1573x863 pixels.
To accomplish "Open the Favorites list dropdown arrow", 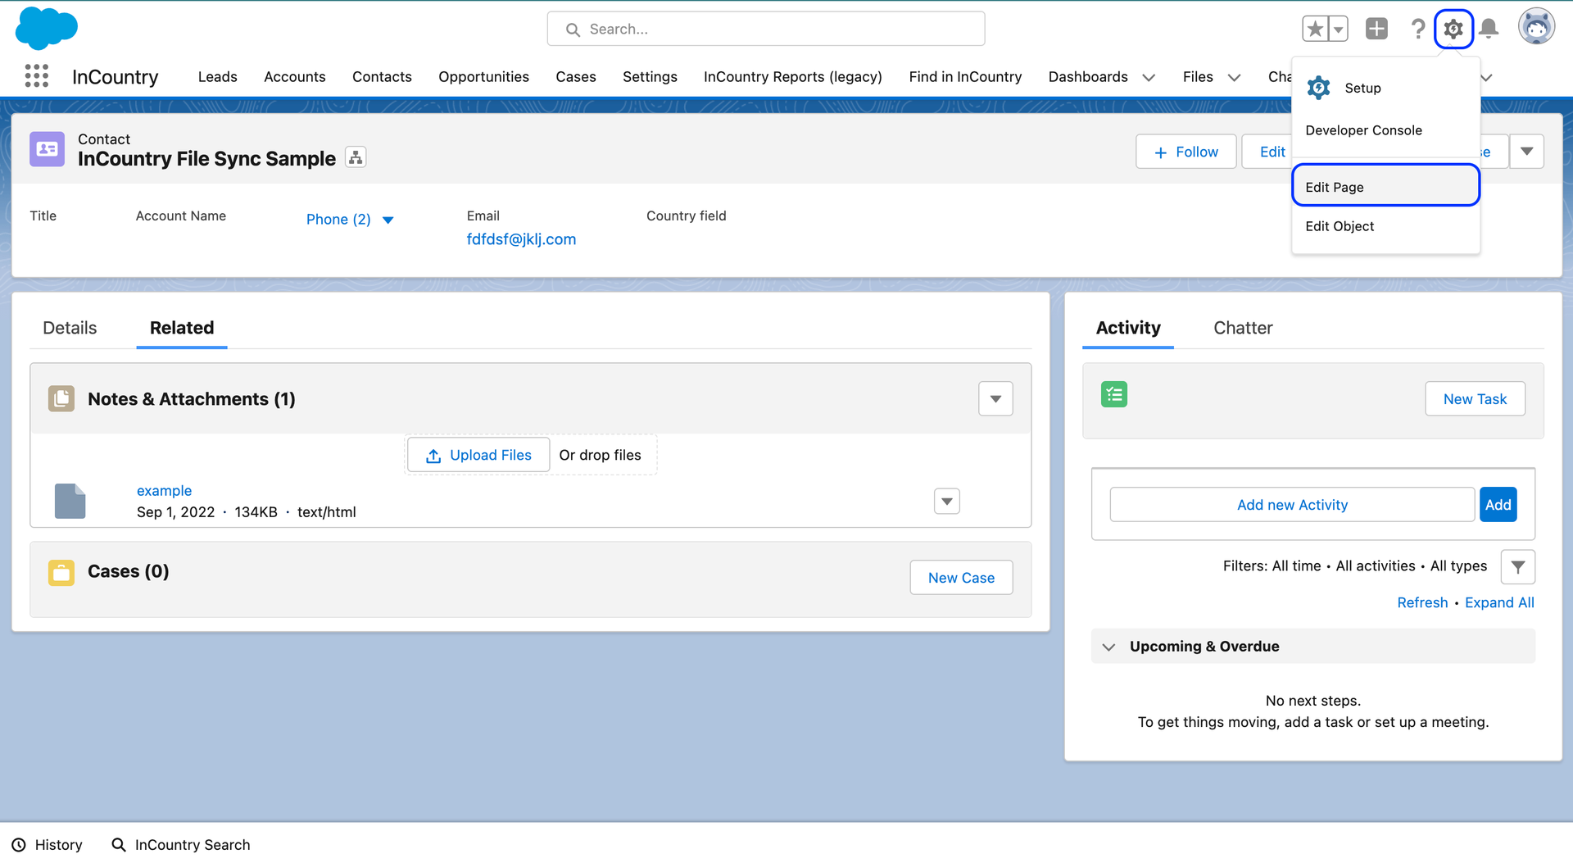I will click(1338, 29).
